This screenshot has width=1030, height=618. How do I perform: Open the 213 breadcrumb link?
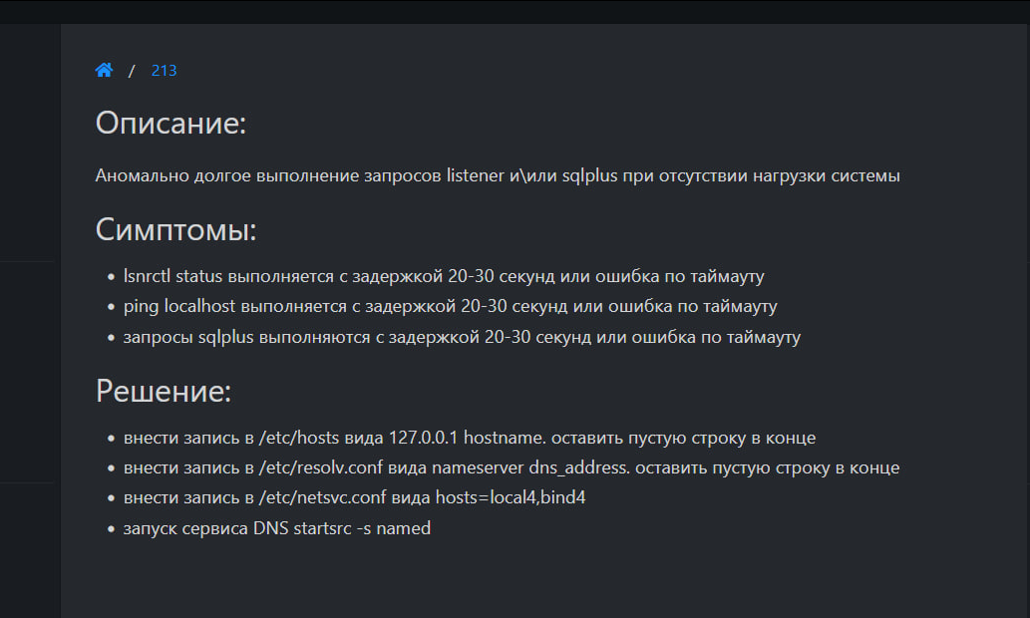[164, 71]
